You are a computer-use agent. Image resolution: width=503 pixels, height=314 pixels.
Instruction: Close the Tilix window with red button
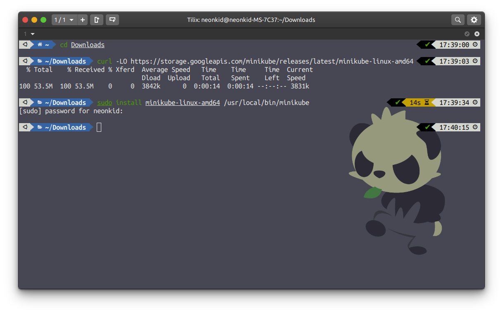[x=25, y=19]
